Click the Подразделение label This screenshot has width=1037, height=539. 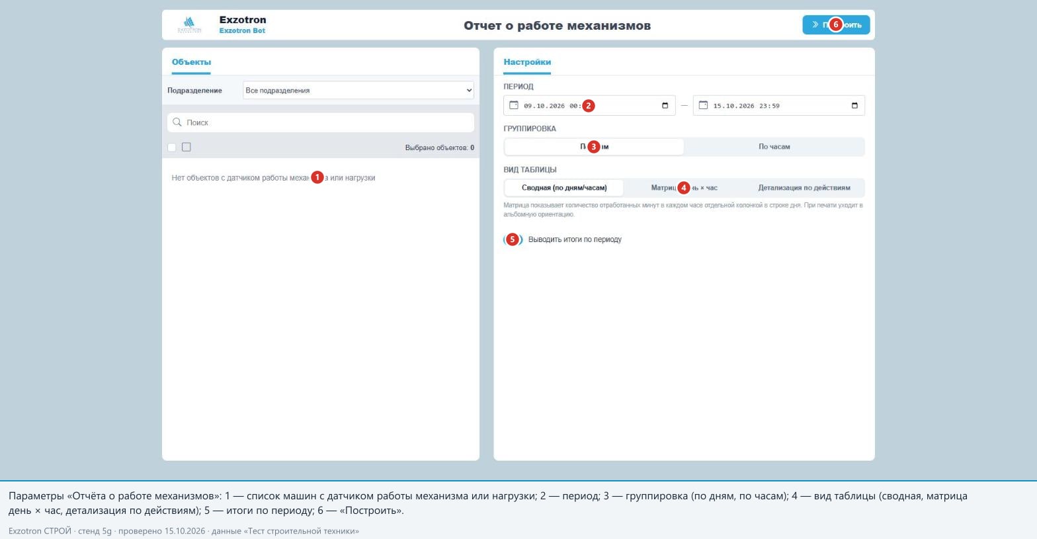click(194, 91)
